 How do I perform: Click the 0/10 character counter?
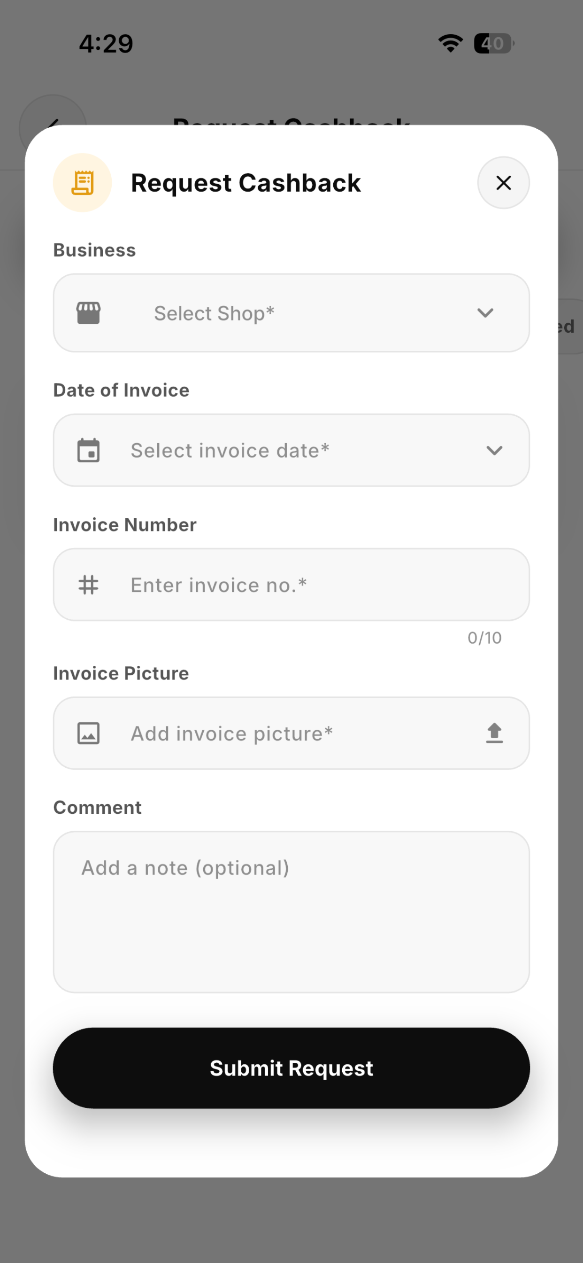[x=484, y=638]
